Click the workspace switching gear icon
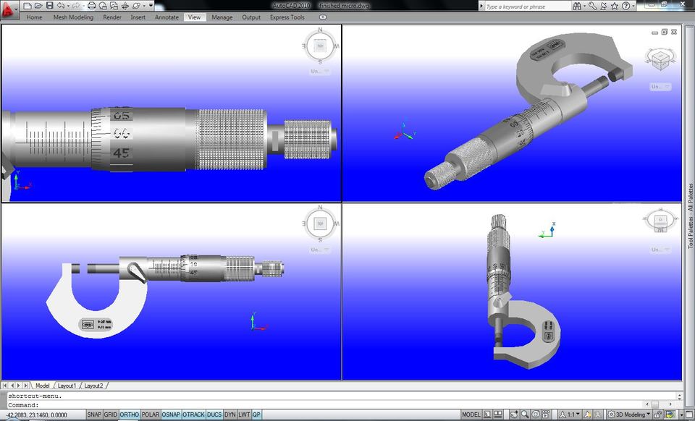Screen dimensions: 695x421 click(612, 414)
